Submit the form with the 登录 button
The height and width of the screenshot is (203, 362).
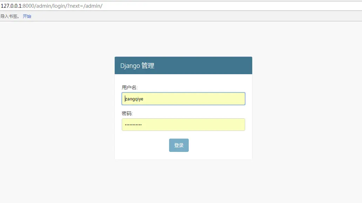tap(179, 145)
